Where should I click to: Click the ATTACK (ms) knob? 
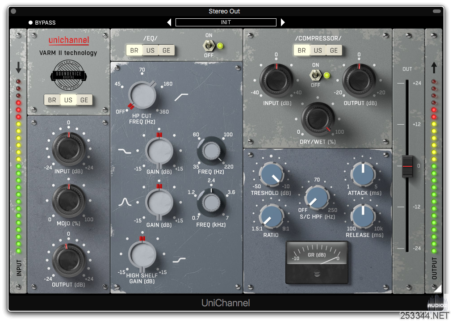coord(363,174)
